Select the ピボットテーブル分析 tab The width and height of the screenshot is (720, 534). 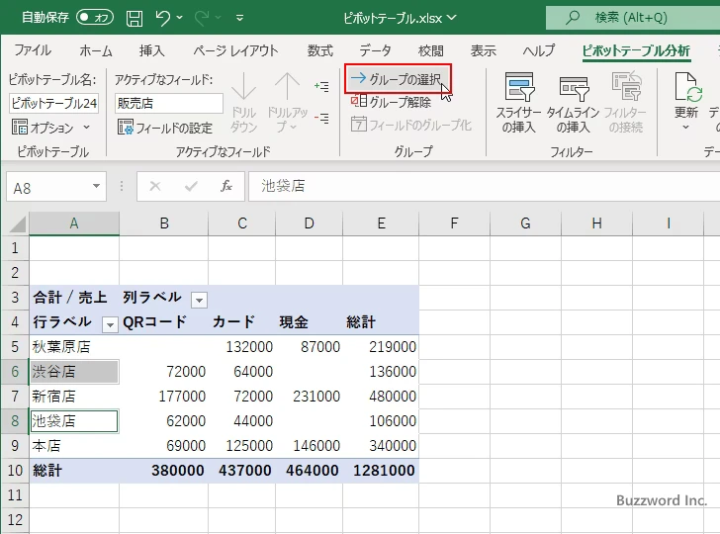[x=636, y=50]
